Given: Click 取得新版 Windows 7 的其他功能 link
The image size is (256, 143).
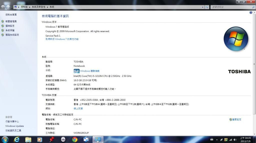Looking at the screenshot, I should tap(62, 39).
